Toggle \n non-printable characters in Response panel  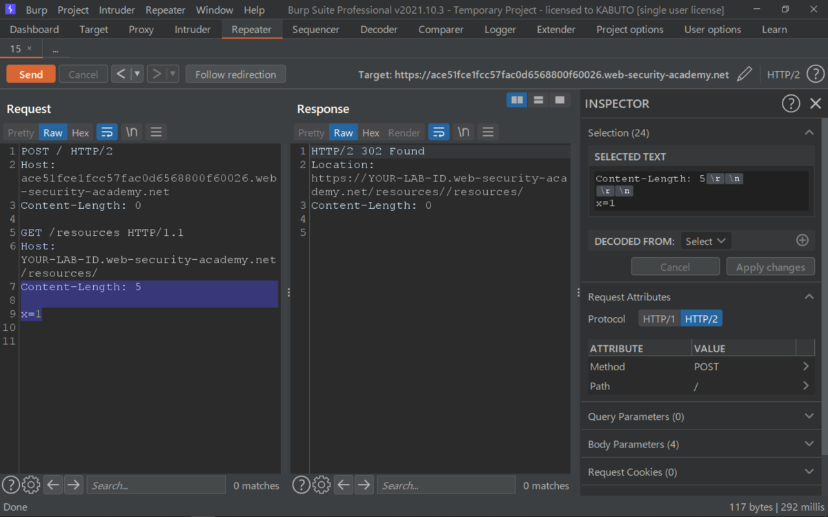pos(464,132)
